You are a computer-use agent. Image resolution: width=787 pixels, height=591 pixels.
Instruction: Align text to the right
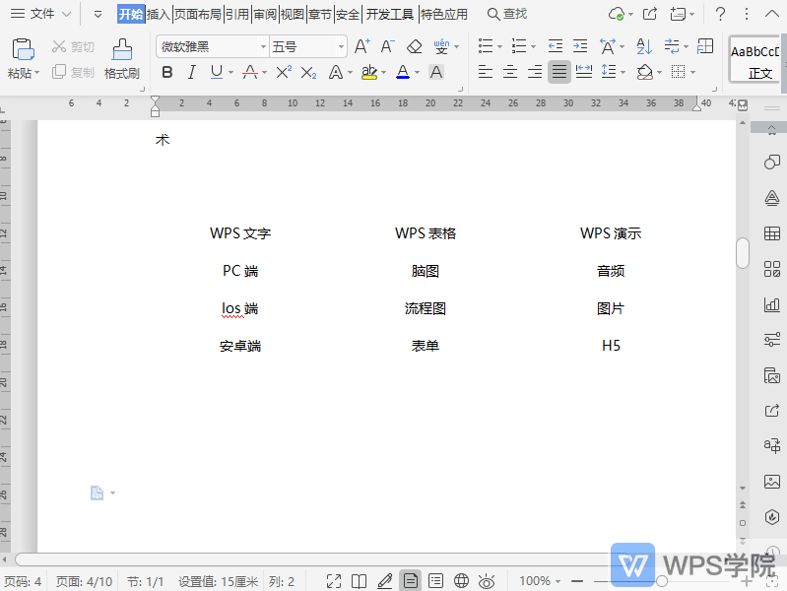pyautogui.click(x=535, y=72)
